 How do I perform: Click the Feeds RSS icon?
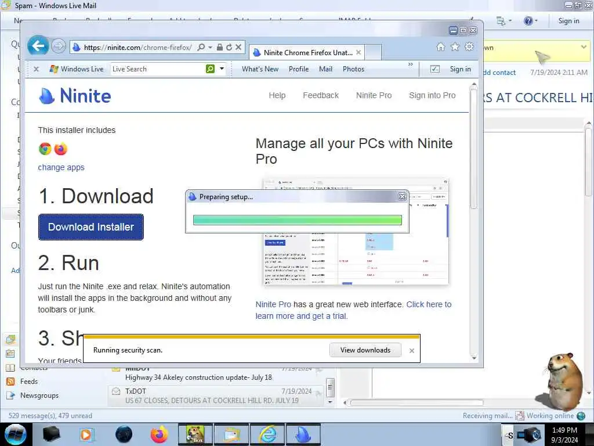pos(10,382)
